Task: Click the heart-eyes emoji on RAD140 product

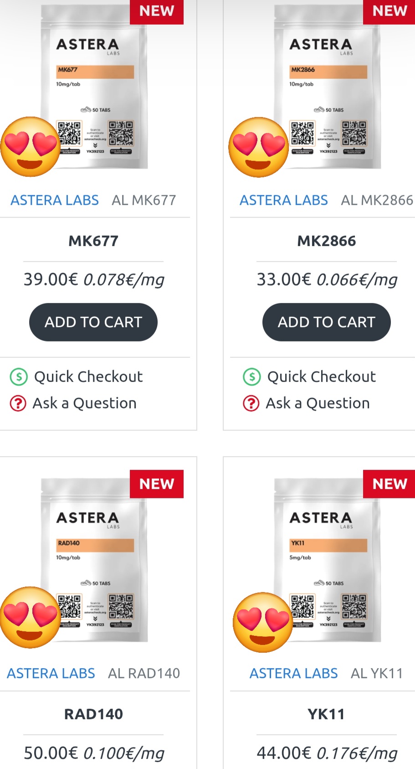Action: (31, 617)
